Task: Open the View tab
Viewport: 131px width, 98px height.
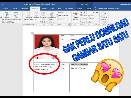Action: (x=52, y=9)
